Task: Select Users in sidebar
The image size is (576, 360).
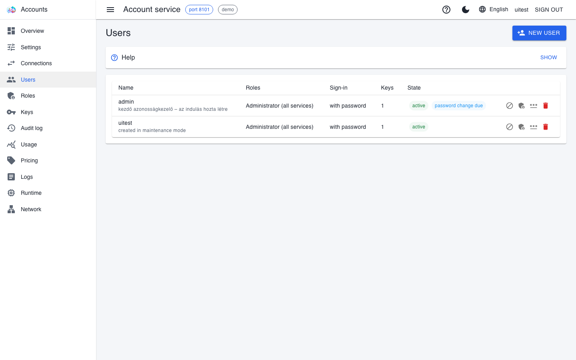Action: point(48,80)
